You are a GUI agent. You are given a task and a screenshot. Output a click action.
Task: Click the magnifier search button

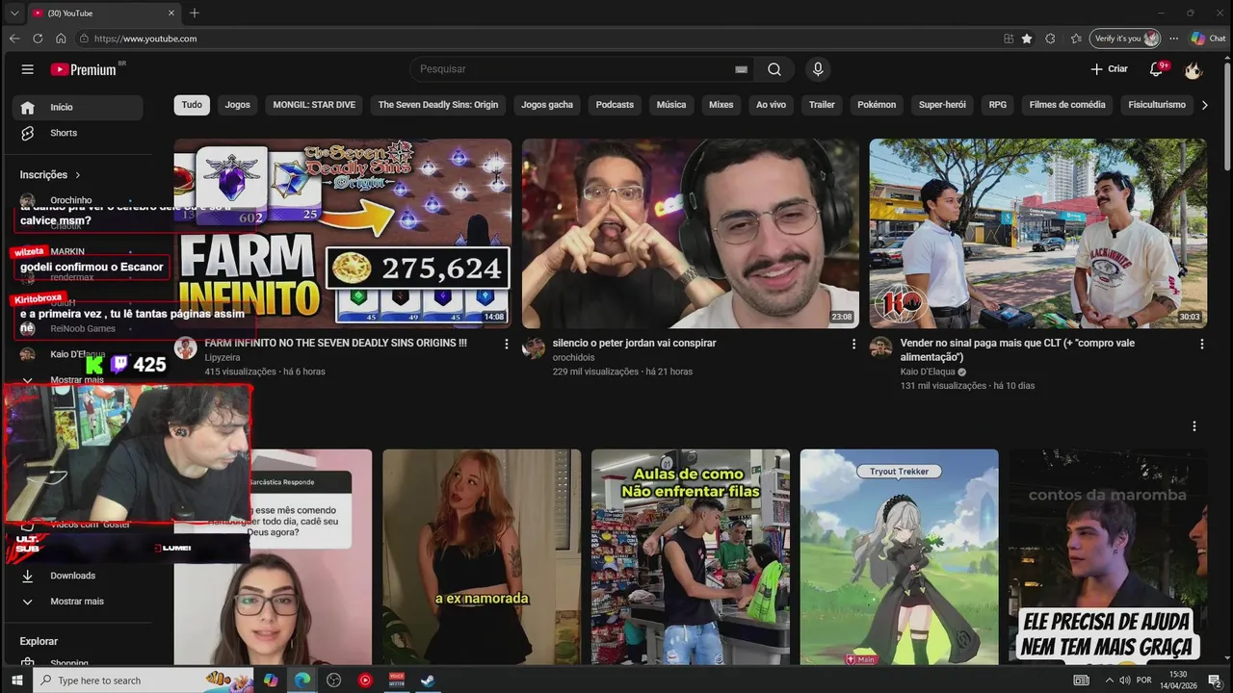(x=774, y=69)
